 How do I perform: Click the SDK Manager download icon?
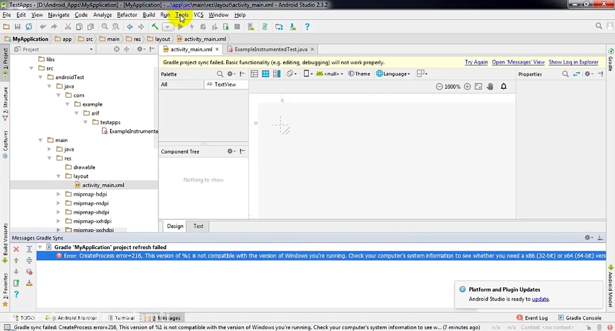point(293,27)
